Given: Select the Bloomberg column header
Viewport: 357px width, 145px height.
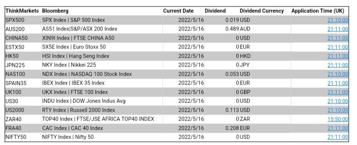Looking at the screenshot, I should click(55, 11).
